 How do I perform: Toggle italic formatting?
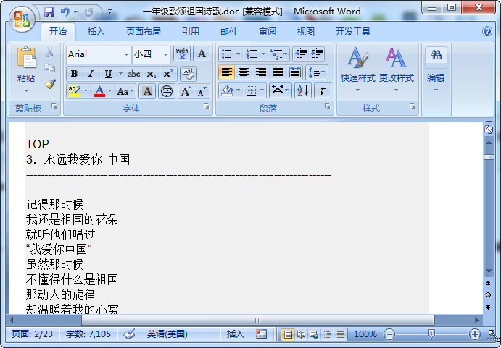pyautogui.click(x=91, y=74)
